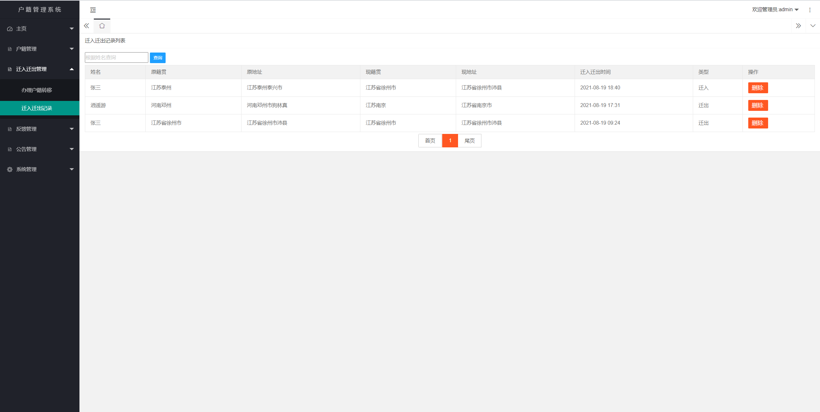Click the blue 查询 button

158,58
